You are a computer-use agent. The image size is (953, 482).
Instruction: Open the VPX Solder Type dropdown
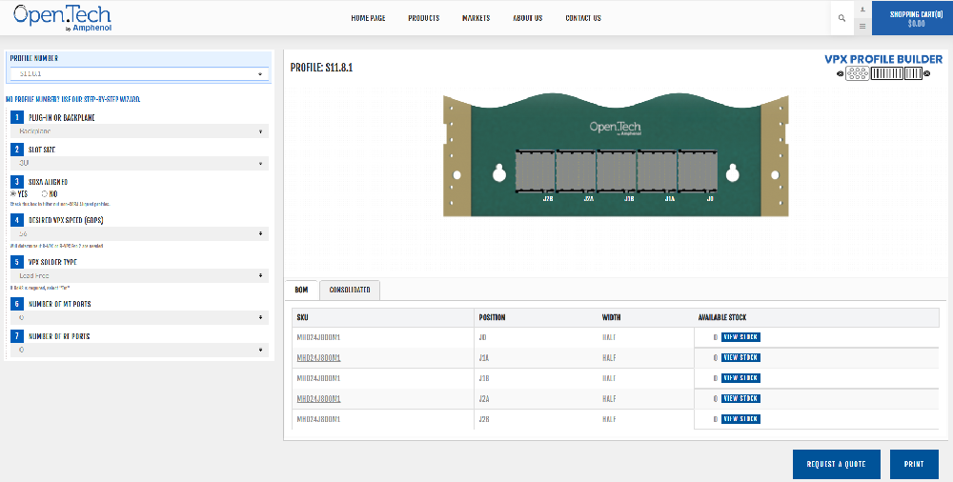139,275
